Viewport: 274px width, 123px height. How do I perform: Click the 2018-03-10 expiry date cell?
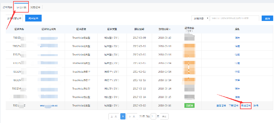(x=165, y=38)
